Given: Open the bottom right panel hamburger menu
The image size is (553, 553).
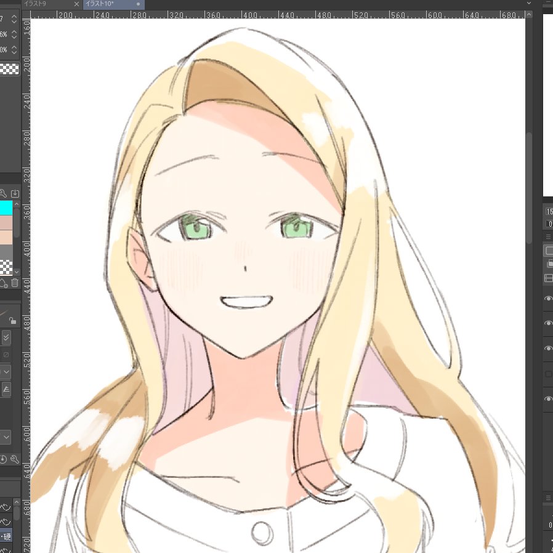Looking at the screenshot, I should 549,498.
